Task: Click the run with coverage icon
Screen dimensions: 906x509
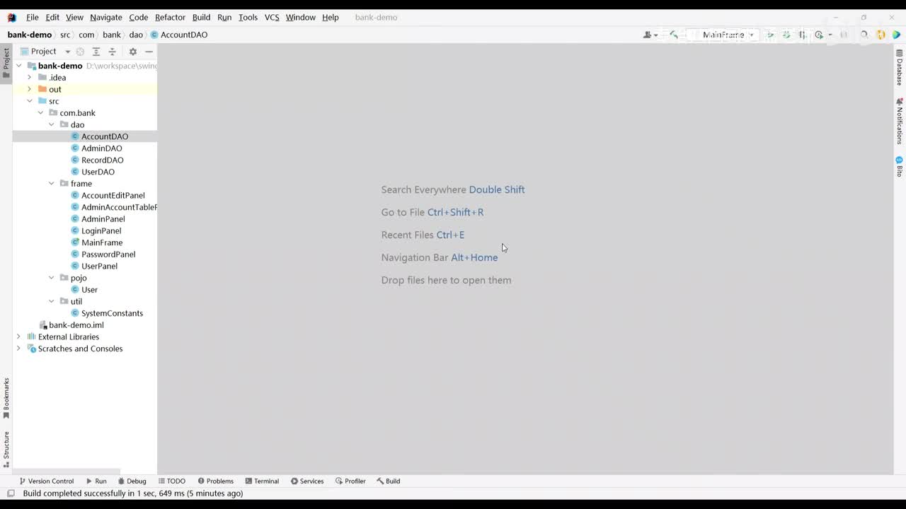Action: 803,35
